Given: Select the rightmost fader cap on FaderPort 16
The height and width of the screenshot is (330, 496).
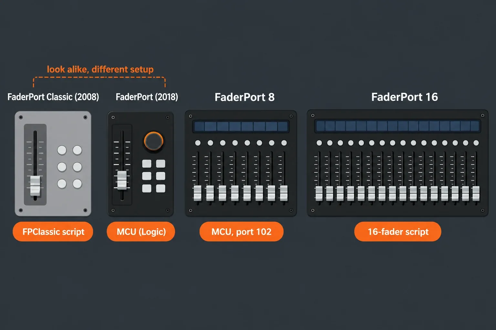Looking at the screenshot, I should pyautogui.click(x=476, y=193).
